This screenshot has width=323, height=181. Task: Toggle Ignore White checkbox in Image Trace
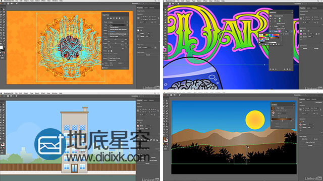[109, 60]
